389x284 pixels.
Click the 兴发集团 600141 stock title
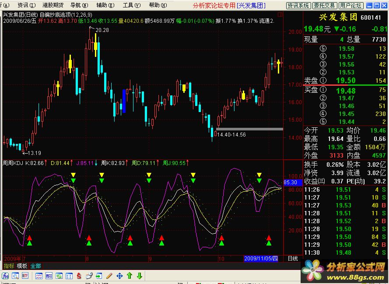coord(350,17)
